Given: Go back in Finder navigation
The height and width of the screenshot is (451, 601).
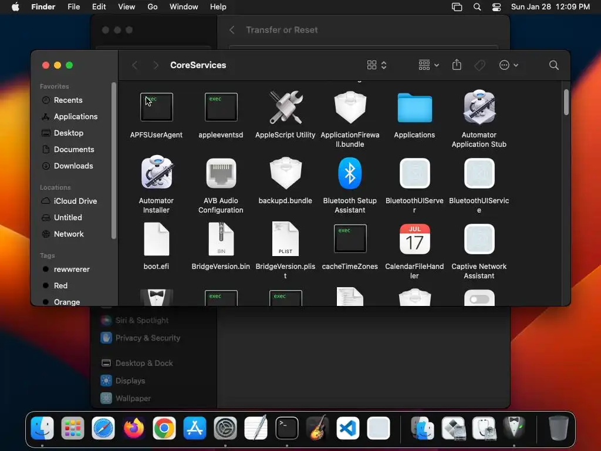Looking at the screenshot, I should point(134,65).
